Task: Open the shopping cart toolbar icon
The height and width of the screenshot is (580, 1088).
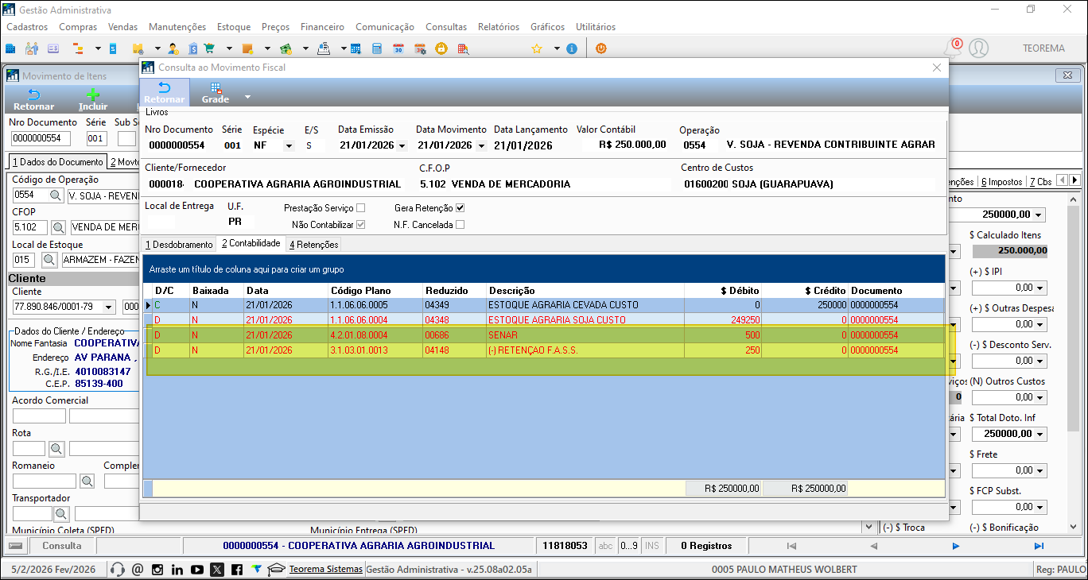Action: pyautogui.click(x=209, y=48)
